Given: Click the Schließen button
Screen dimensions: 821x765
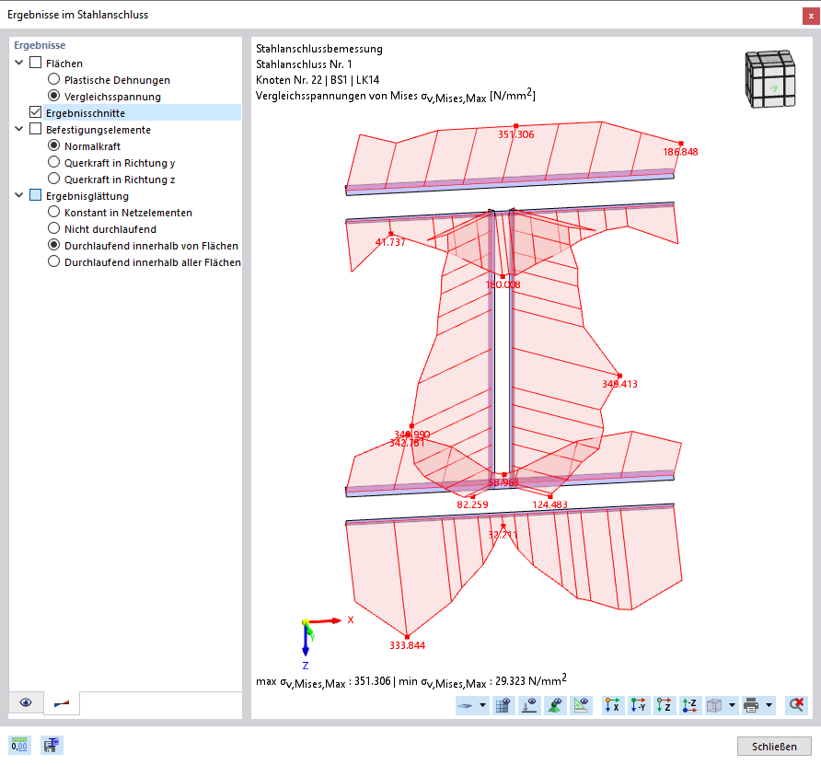Looking at the screenshot, I should pyautogui.click(x=774, y=747).
